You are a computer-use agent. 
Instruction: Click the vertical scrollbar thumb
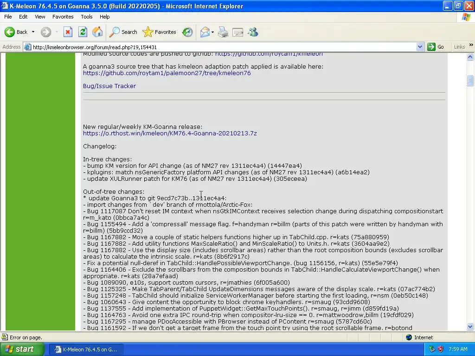pos(470,80)
